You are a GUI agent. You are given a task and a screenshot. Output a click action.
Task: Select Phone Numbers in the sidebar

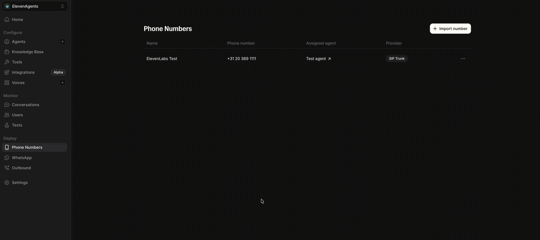coord(27,147)
